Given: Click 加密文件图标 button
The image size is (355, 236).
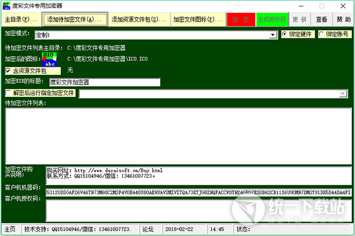Looking at the screenshot, I should point(198,19).
